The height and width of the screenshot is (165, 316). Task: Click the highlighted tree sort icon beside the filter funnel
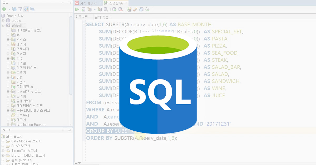[26, 9]
